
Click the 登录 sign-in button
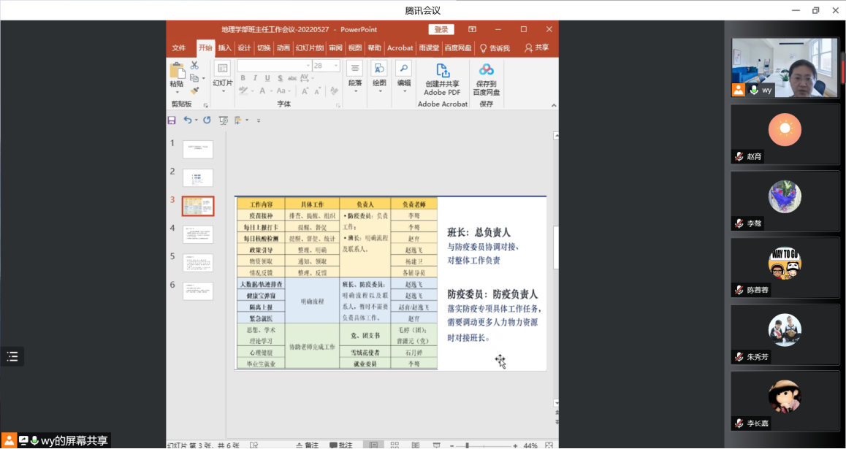click(441, 29)
